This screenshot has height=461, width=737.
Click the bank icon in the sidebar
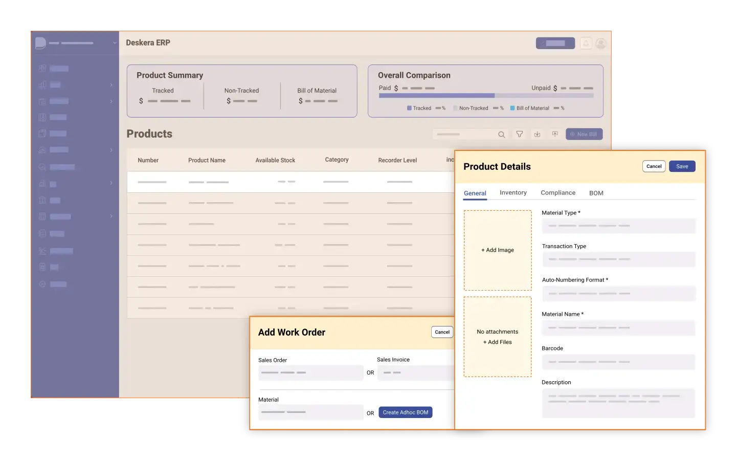42,200
